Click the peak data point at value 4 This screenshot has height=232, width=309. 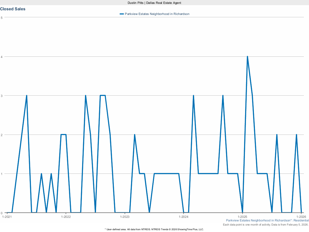(x=247, y=57)
